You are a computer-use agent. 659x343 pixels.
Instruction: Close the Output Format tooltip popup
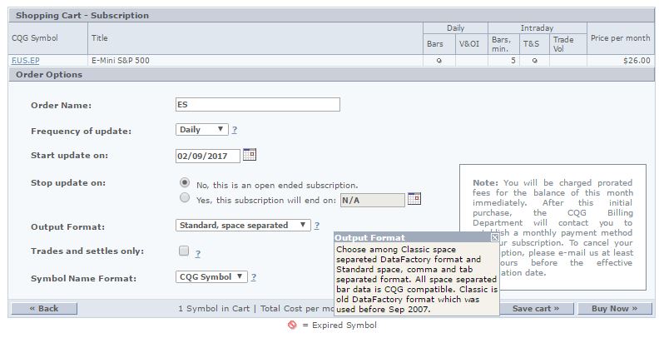click(495, 237)
